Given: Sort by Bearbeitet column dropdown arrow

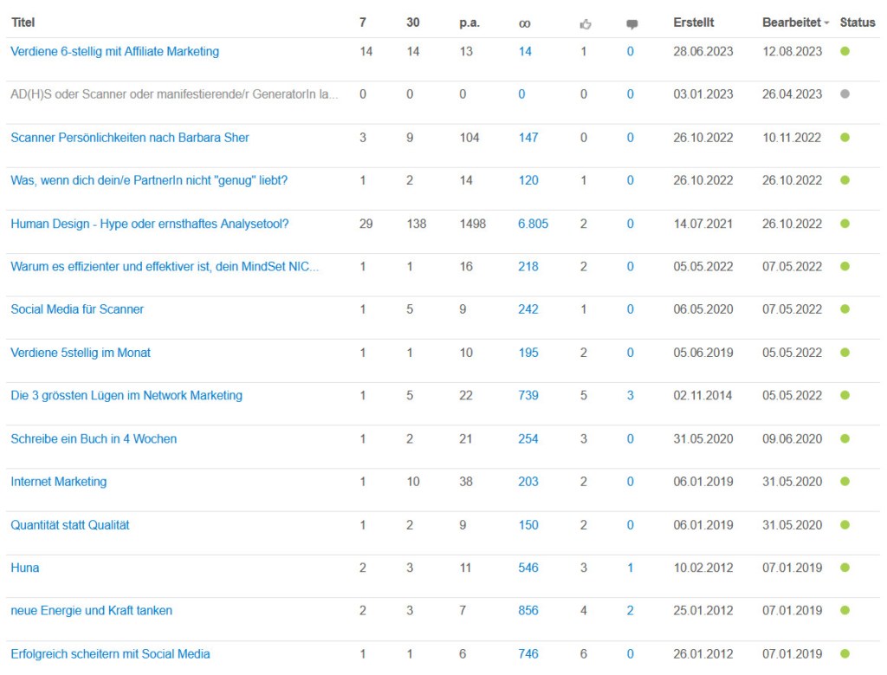Looking at the screenshot, I should [826, 23].
